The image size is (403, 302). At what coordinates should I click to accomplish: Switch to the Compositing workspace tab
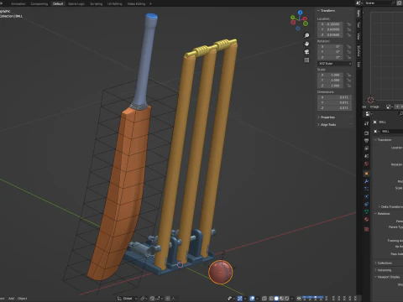[39, 4]
